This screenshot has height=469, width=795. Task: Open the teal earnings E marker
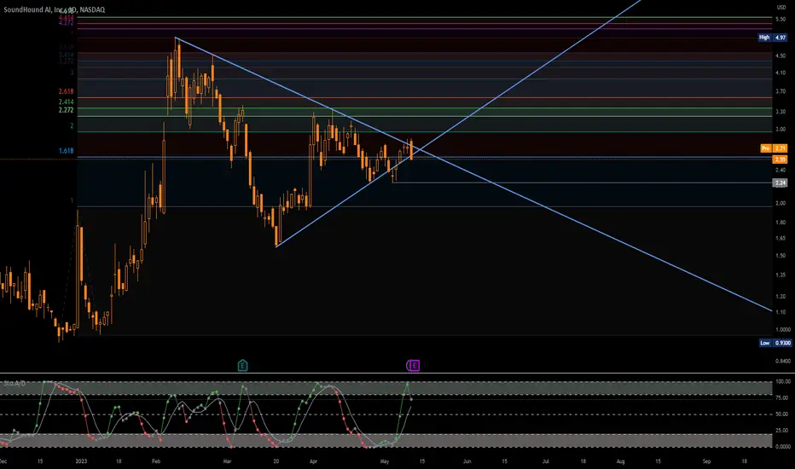242,365
